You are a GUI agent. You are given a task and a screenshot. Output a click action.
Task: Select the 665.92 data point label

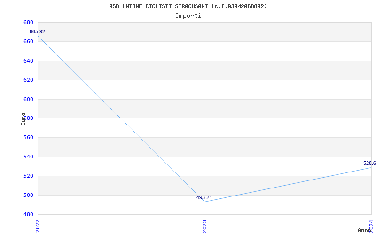point(38,31)
